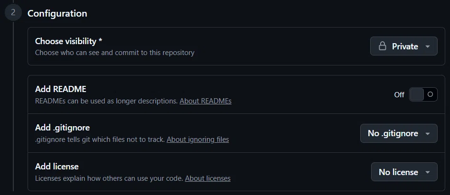The height and width of the screenshot is (195, 450).
Task: Click the 'Choose who can see' description text
Action: click(115, 53)
